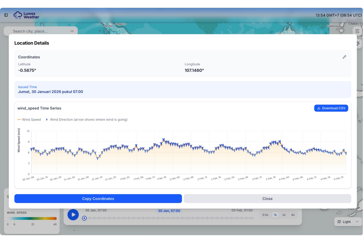This screenshot has height=243, width=363.
Task: Click the map book icon beside Light
Action: click(339, 222)
